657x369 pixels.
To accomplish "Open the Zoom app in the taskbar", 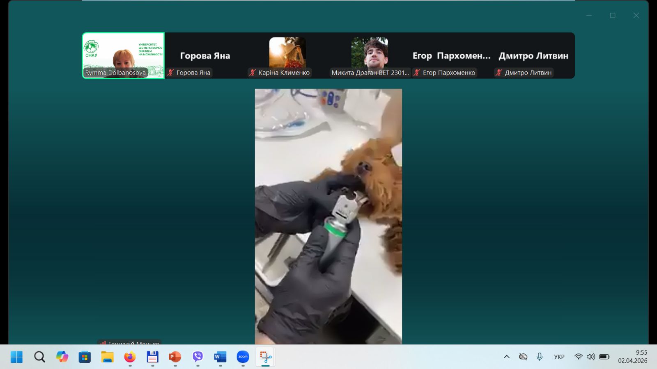I will (x=243, y=357).
